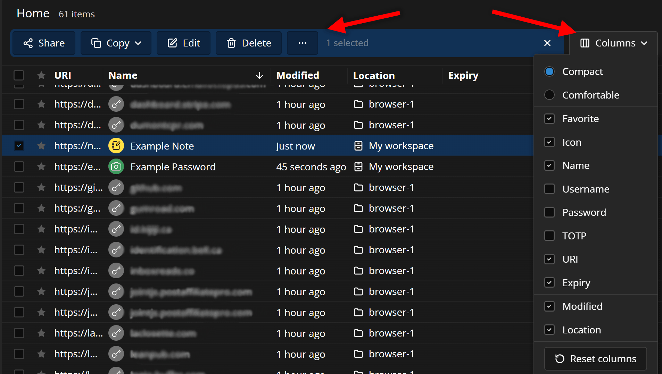Tick the checkbox for Example Password row
The image size is (662, 374).
[x=19, y=167]
